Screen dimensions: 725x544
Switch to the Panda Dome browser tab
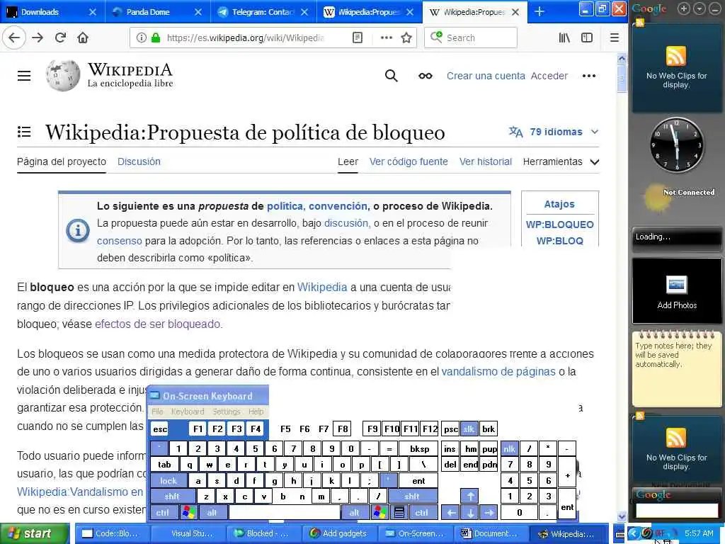pos(157,11)
